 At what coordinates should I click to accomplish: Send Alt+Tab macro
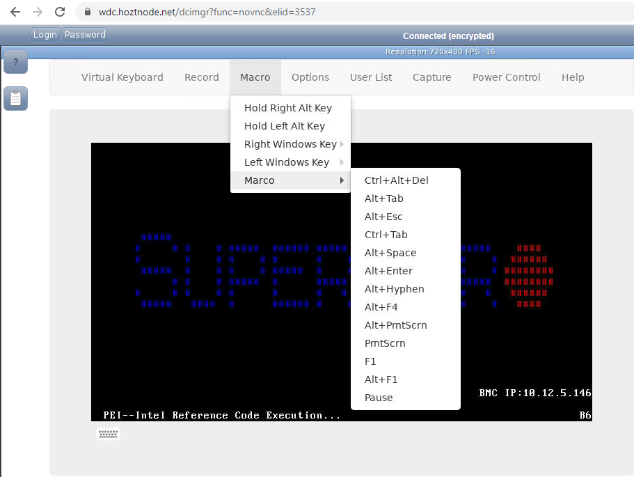click(406, 198)
